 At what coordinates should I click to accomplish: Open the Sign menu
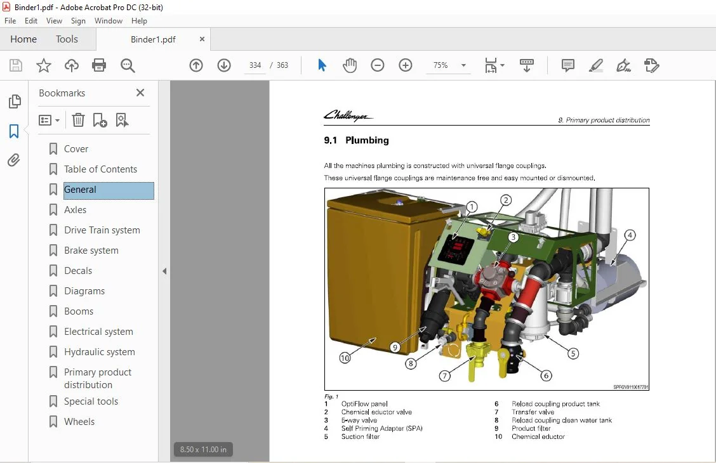click(78, 20)
